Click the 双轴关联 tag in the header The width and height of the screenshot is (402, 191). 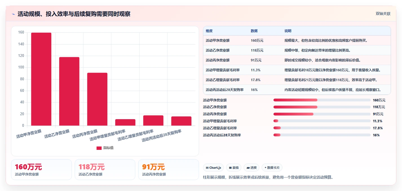(383, 14)
